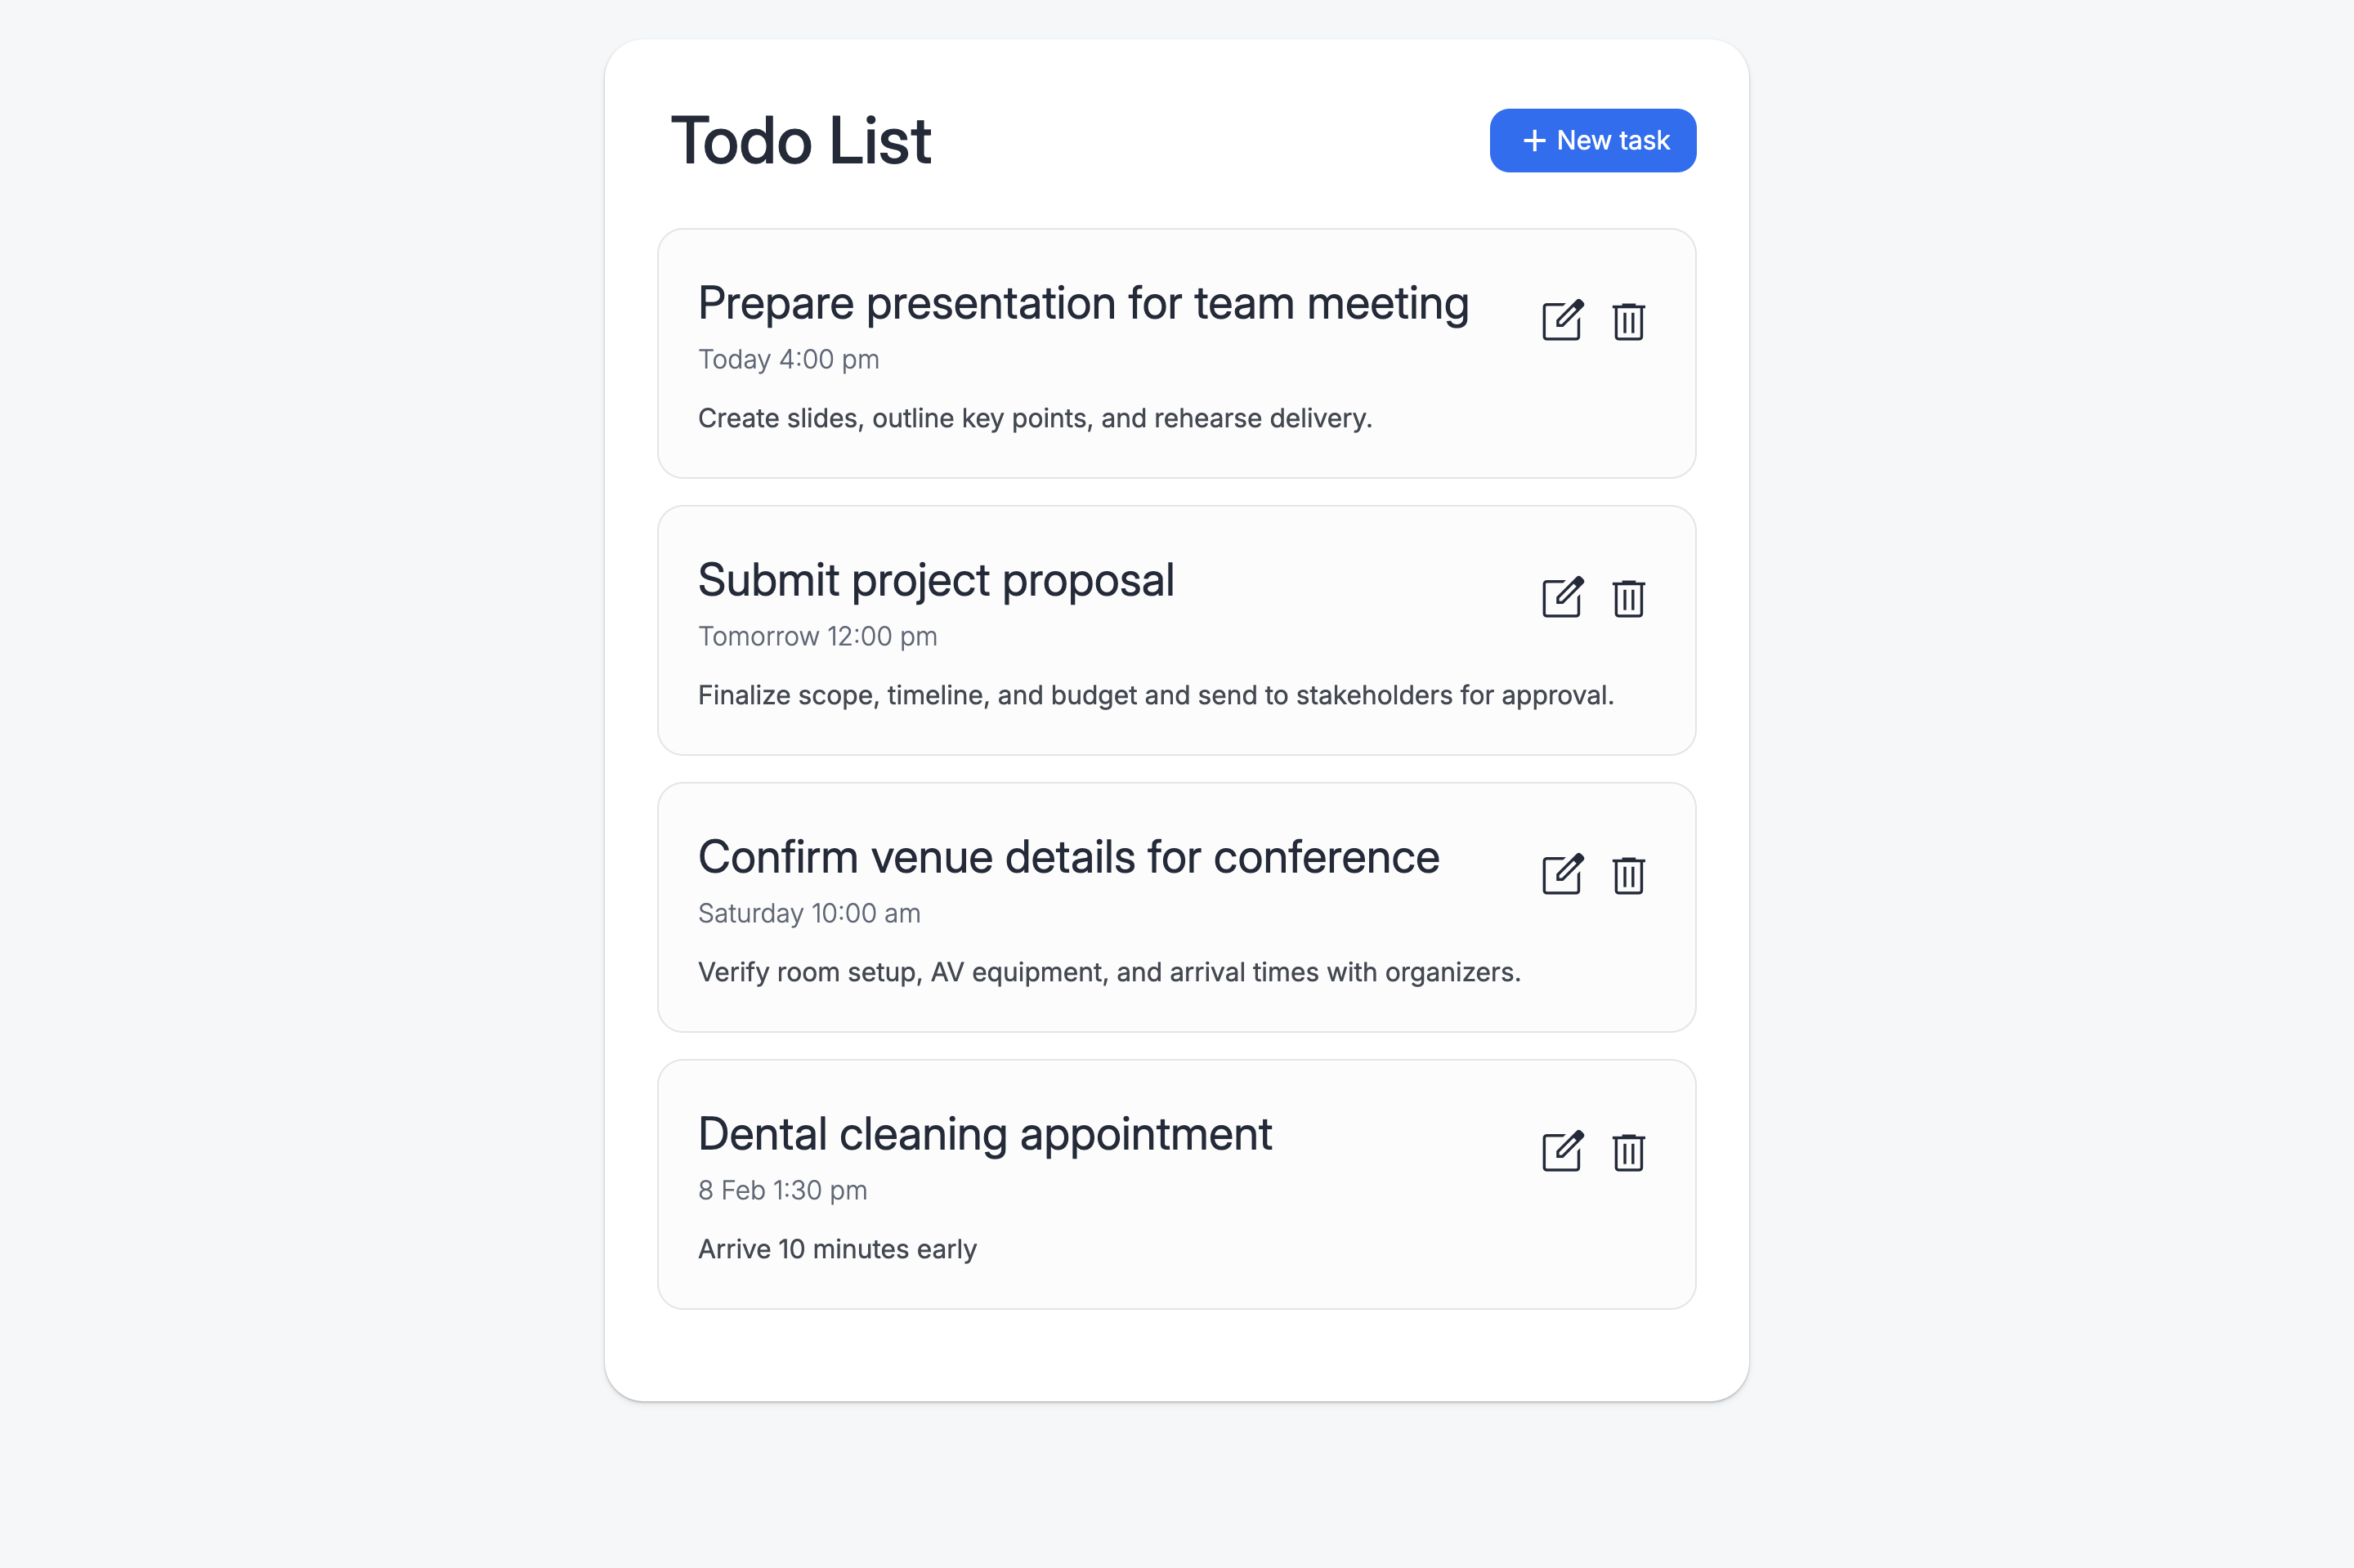The image size is (2354, 1568).
Task: Click the Tomorrow 12:00 pm due time
Action: tap(817, 636)
